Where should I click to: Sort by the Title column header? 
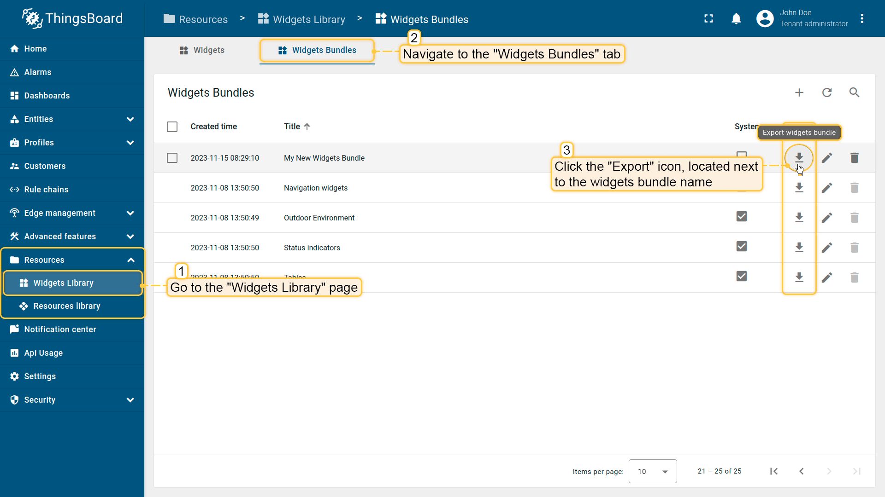[x=292, y=127]
